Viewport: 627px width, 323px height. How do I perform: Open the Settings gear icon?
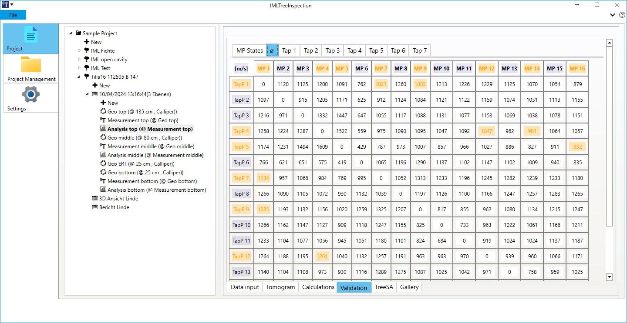pos(30,94)
